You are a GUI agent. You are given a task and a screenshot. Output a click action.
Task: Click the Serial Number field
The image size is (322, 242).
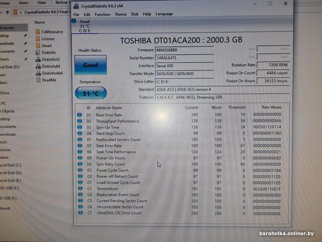pyautogui.click(x=184, y=58)
